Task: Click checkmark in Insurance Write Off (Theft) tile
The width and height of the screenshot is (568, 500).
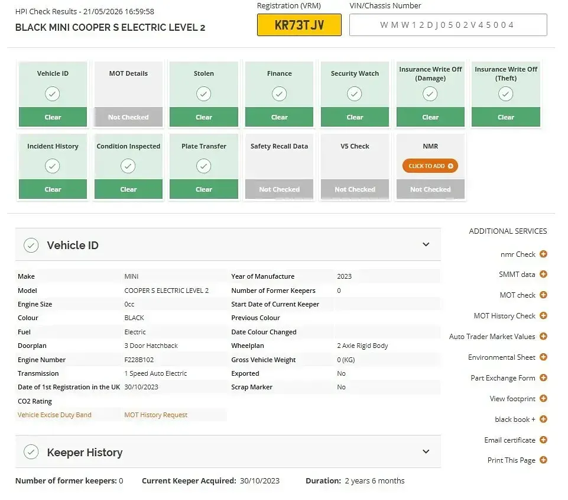Action: (x=506, y=94)
